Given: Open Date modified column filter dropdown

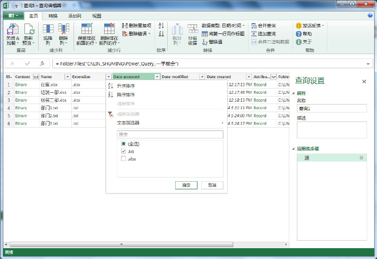Looking at the screenshot, I should coord(202,77).
